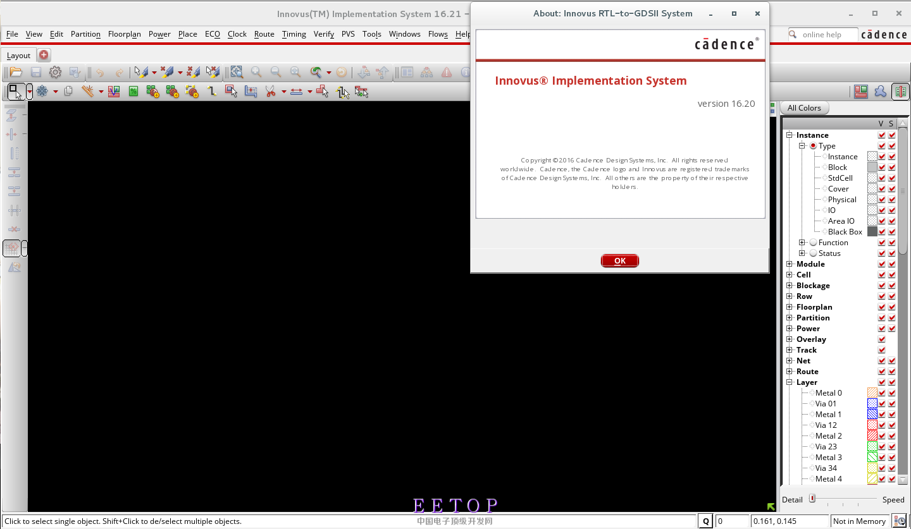The image size is (911, 529).
Task: Open the Timing menu
Action: click(294, 34)
